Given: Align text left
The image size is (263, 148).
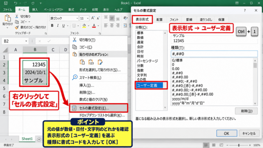Looking at the screenshot, I should (x=106, y=25).
